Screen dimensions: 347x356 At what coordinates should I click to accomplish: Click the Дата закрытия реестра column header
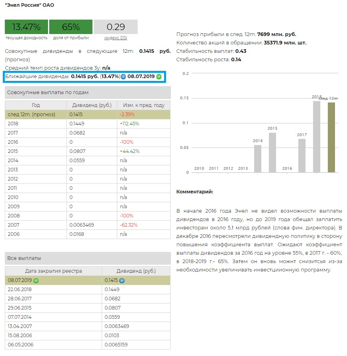(53, 271)
